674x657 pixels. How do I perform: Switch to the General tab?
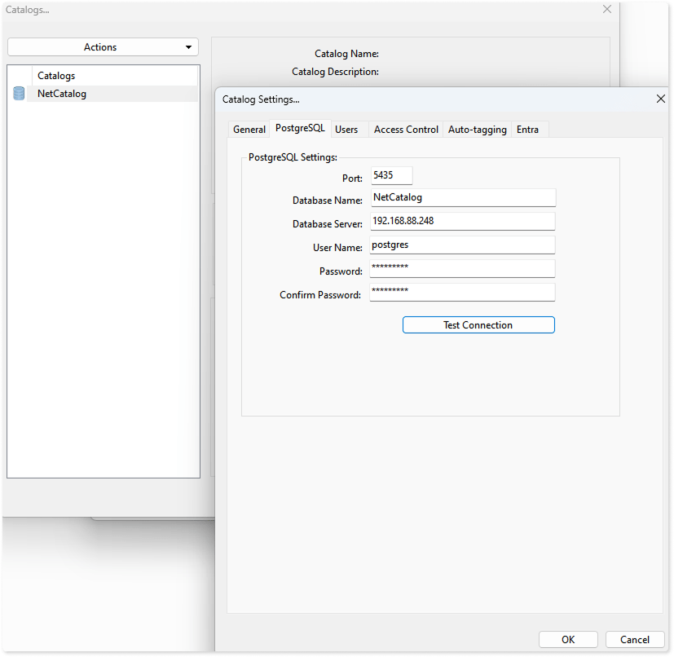coord(249,130)
